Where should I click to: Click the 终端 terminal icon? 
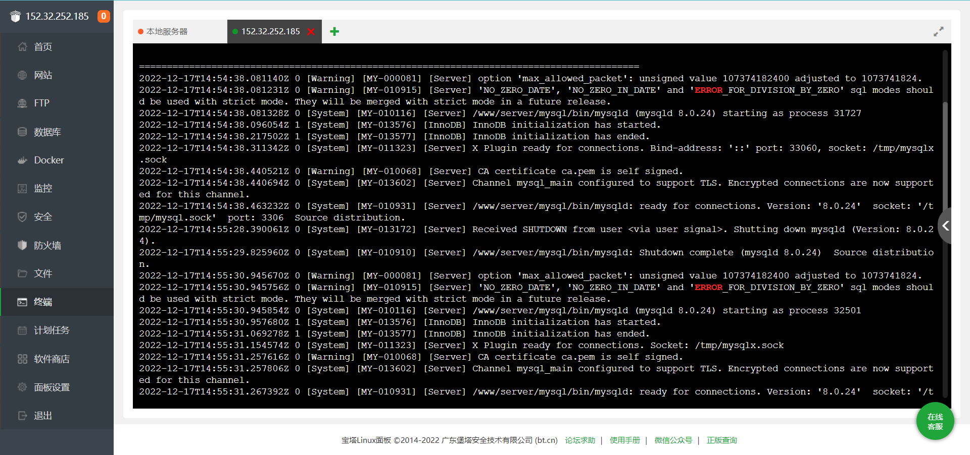tap(22, 302)
